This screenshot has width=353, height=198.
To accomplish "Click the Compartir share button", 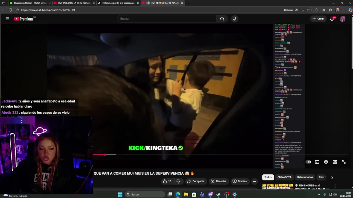I will 196,181.
